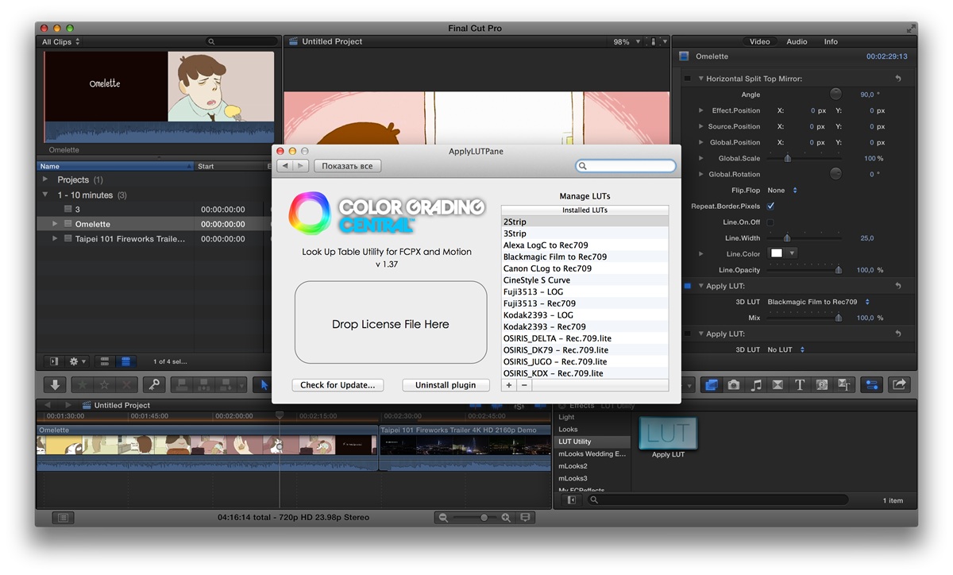Click the Uninstall plugin button
The height and width of the screenshot is (575, 953).
446,384
